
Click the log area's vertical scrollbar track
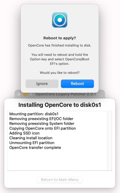coord(109,141)
